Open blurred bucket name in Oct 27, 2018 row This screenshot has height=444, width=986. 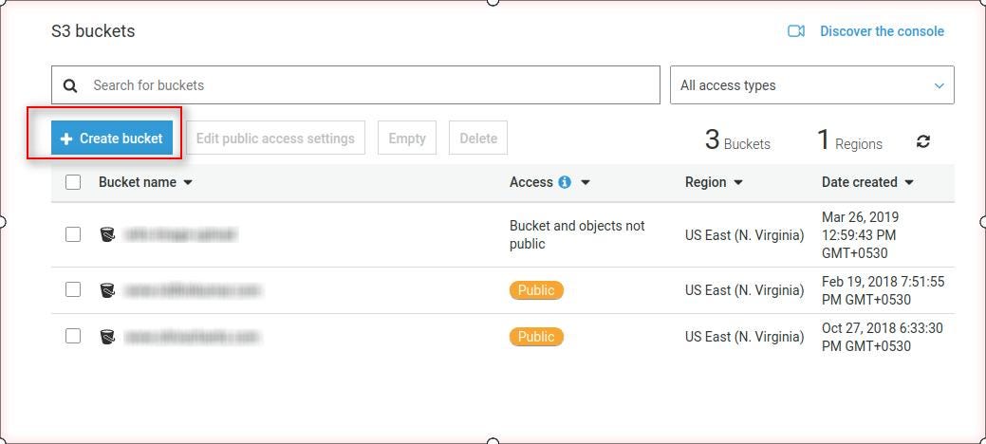[193, 337]
